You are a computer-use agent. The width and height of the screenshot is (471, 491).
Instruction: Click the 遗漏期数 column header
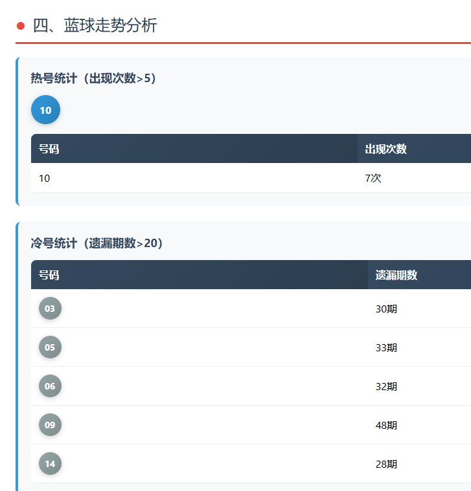tap(396, 275)
